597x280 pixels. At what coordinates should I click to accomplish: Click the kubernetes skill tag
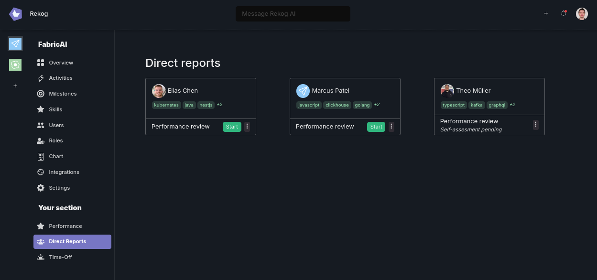coord(166,105)
